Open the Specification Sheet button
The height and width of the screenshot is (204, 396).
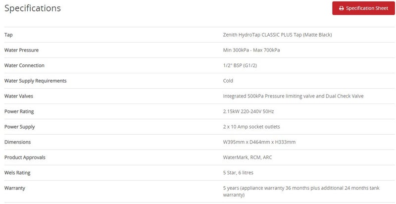click(x=363, y=8)
